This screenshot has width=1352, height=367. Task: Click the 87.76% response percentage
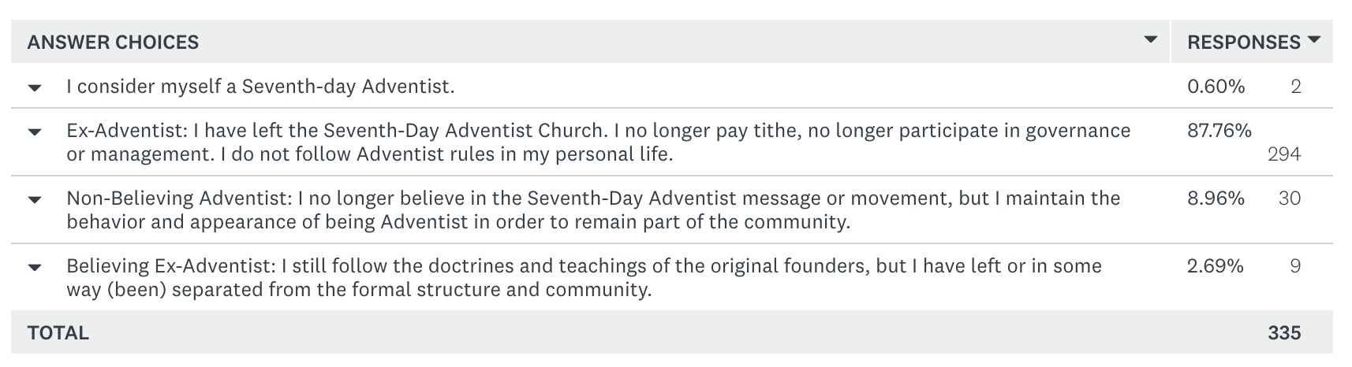[1219, 131]
